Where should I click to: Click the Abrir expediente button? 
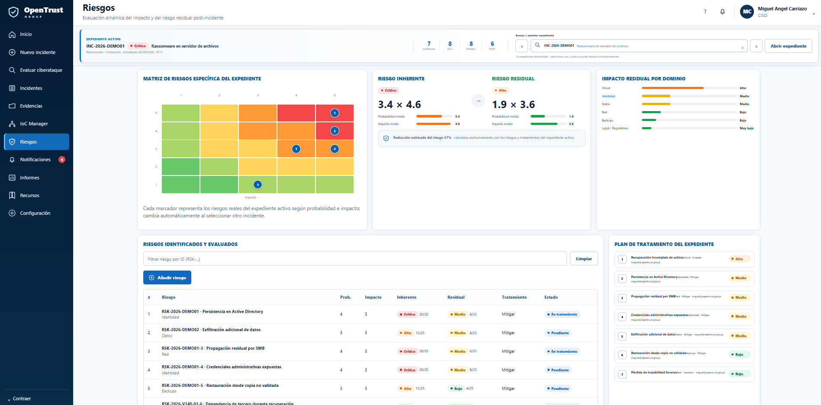789,46
